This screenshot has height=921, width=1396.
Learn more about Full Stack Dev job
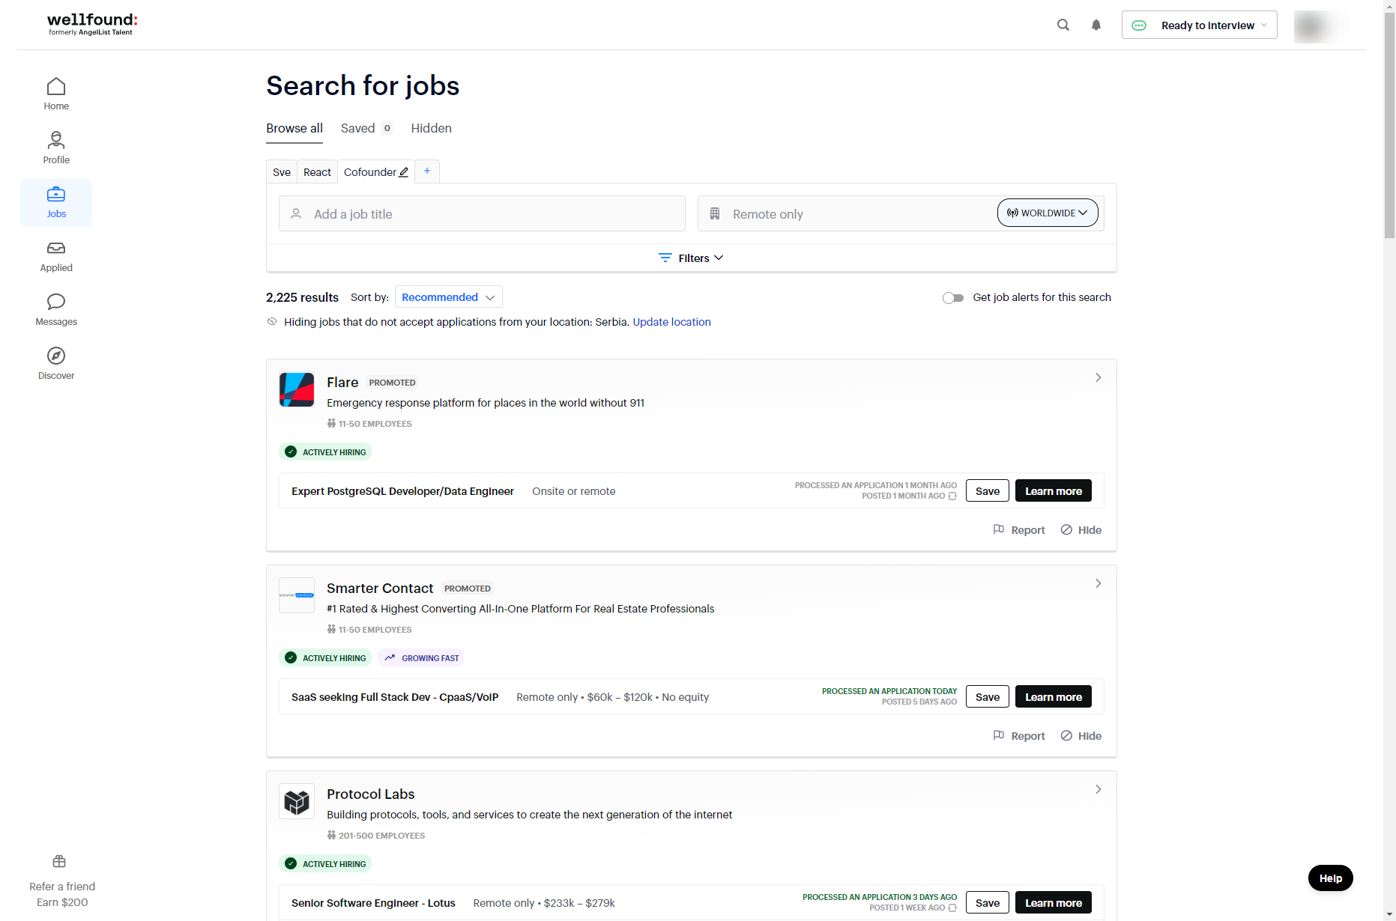1054,697
